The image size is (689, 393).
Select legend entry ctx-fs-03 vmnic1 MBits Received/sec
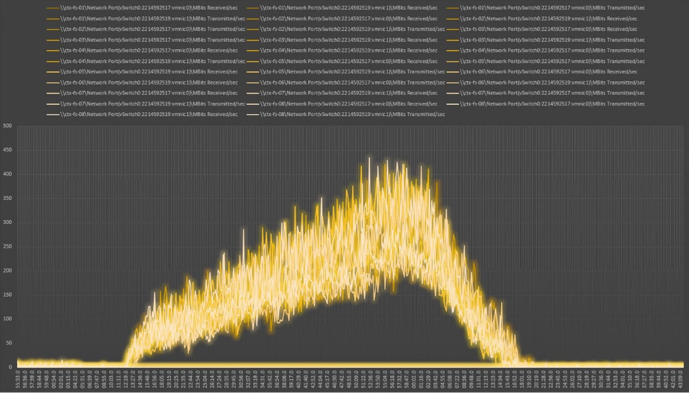click(x=342, y=40)
